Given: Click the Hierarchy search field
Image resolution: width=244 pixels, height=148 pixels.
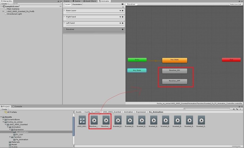Looking at the screenshot, I should pos(37,4).
